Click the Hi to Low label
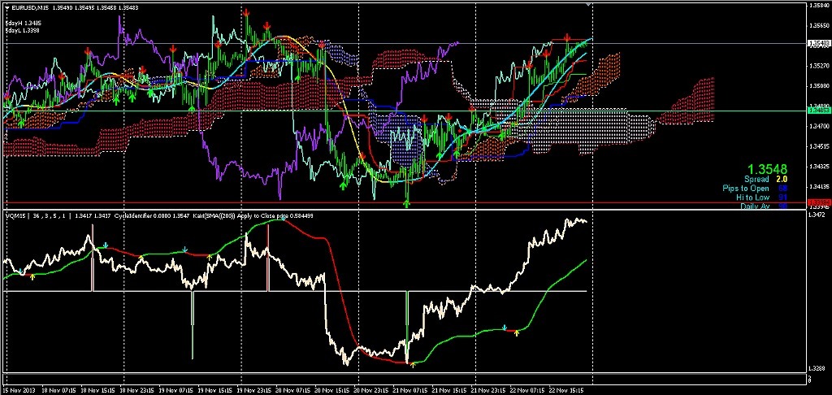 point(753,197)
